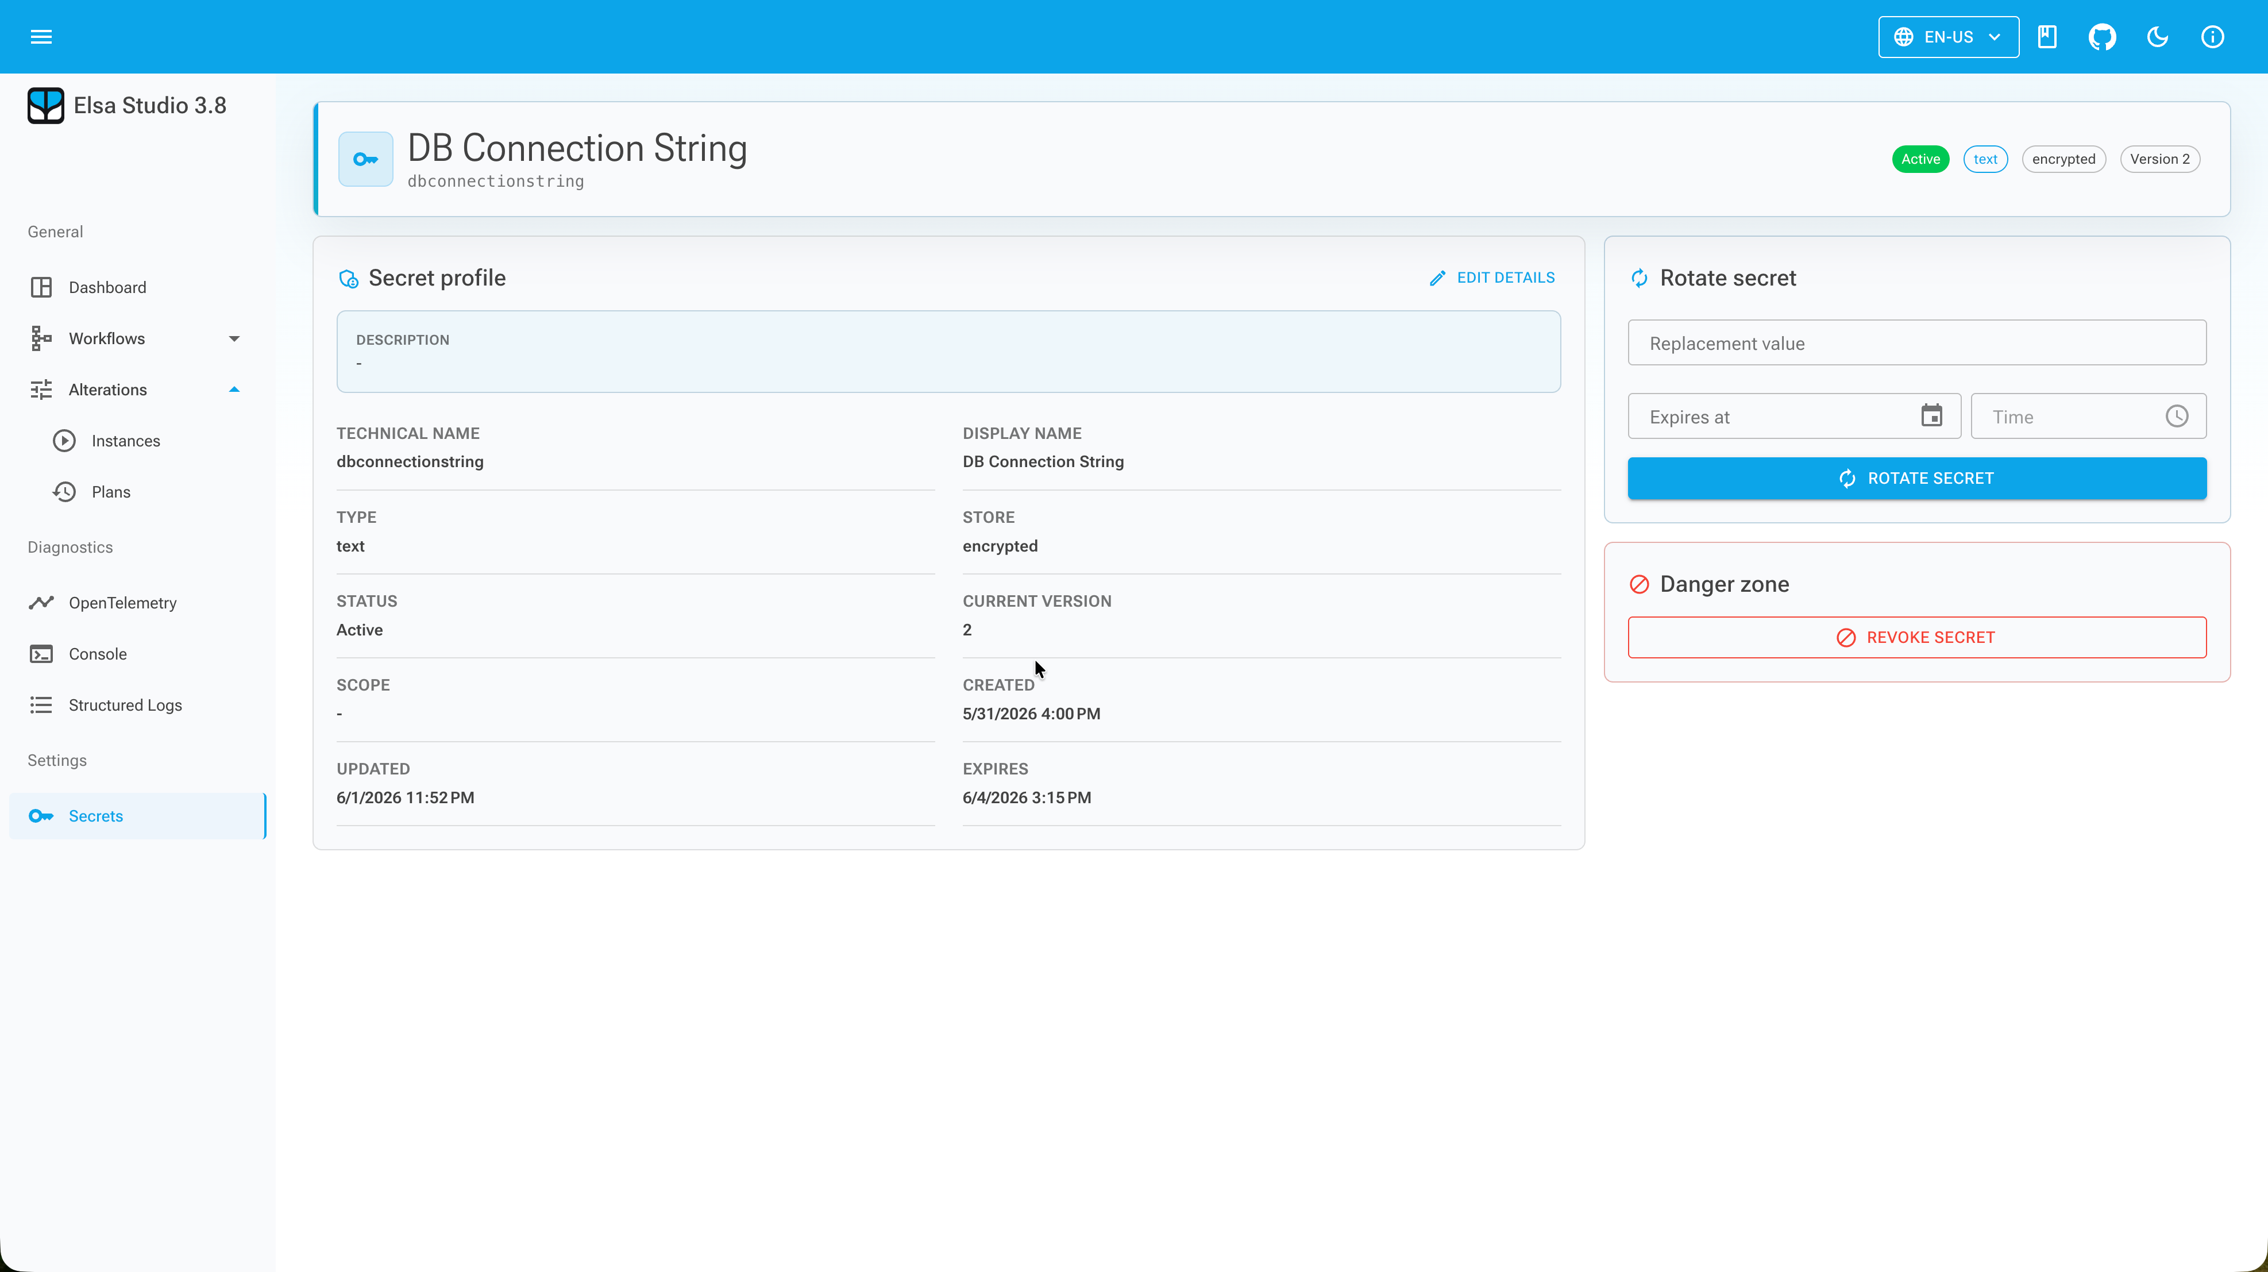Select the Secrets menu item
2268x1272 pixels.
tap(137, 815)
